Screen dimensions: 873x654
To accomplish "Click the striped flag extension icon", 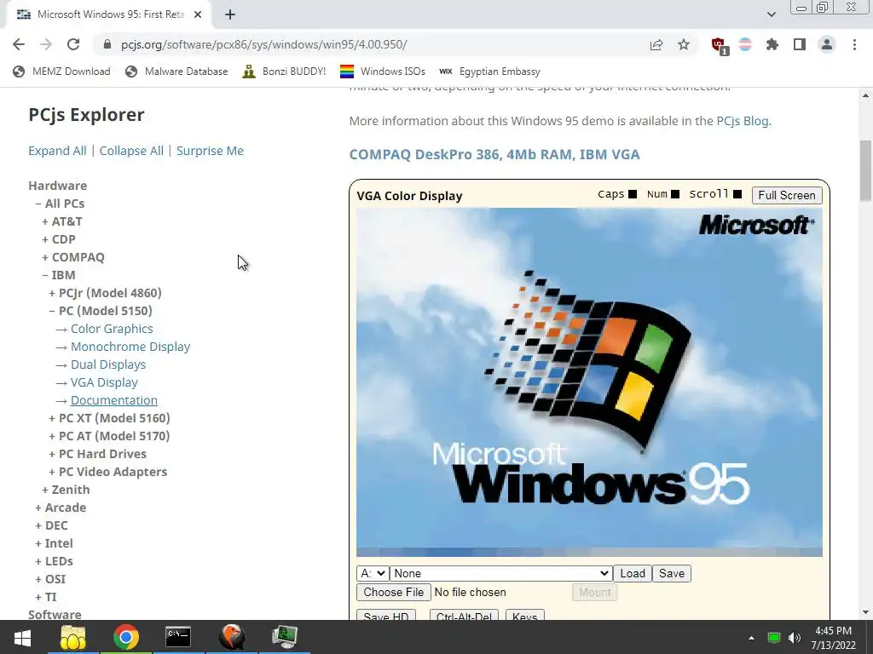I will click(745, 44).
